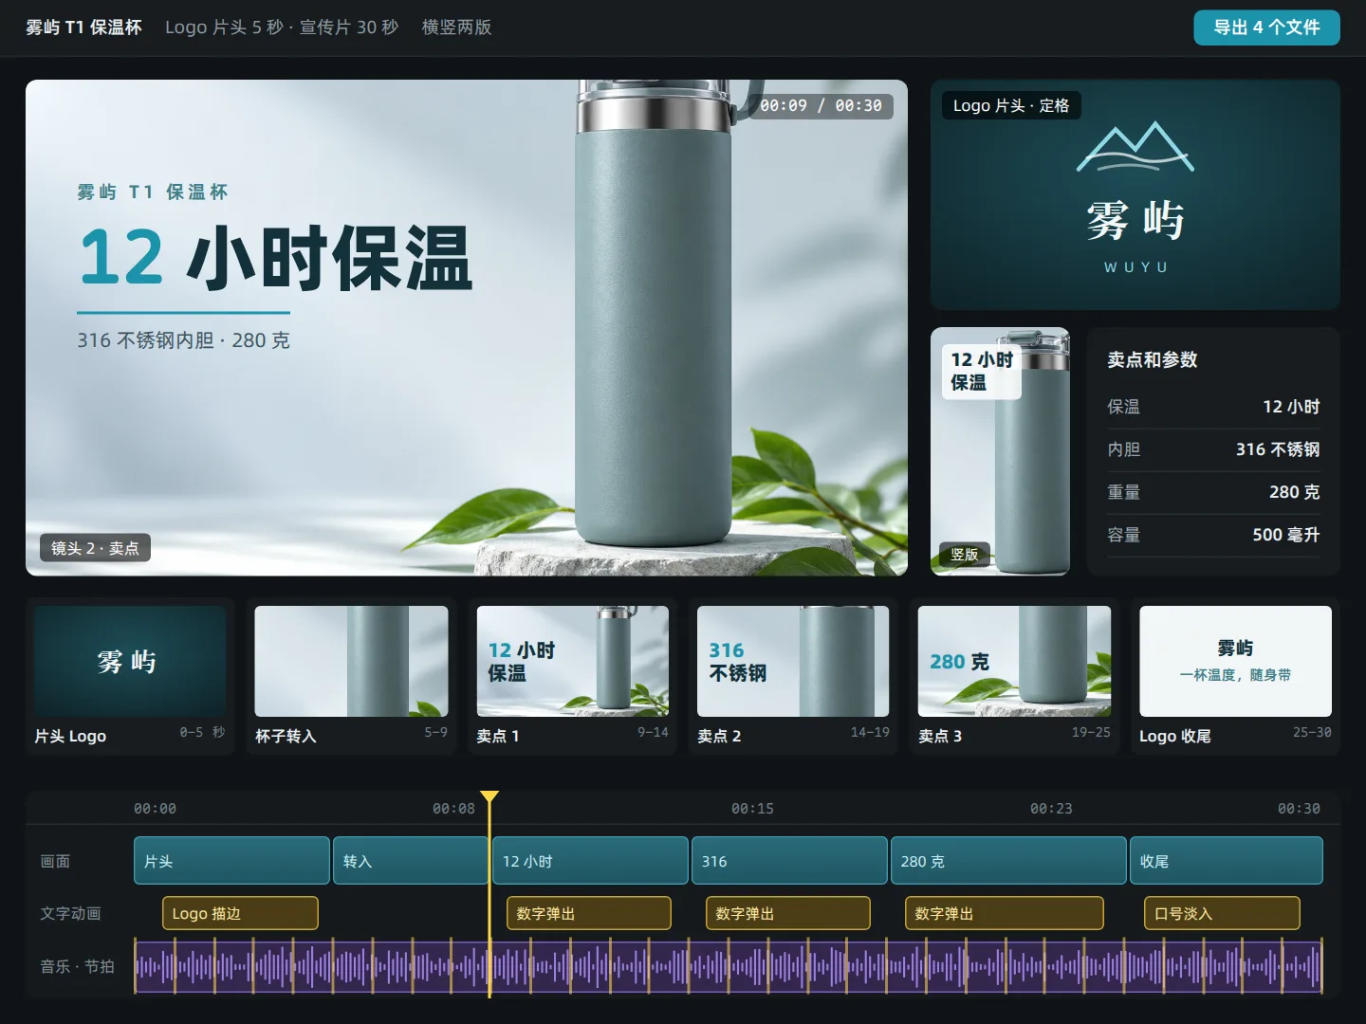
Task: Select the 竖版 vertical preview thumbnail
Action: 1000,451
